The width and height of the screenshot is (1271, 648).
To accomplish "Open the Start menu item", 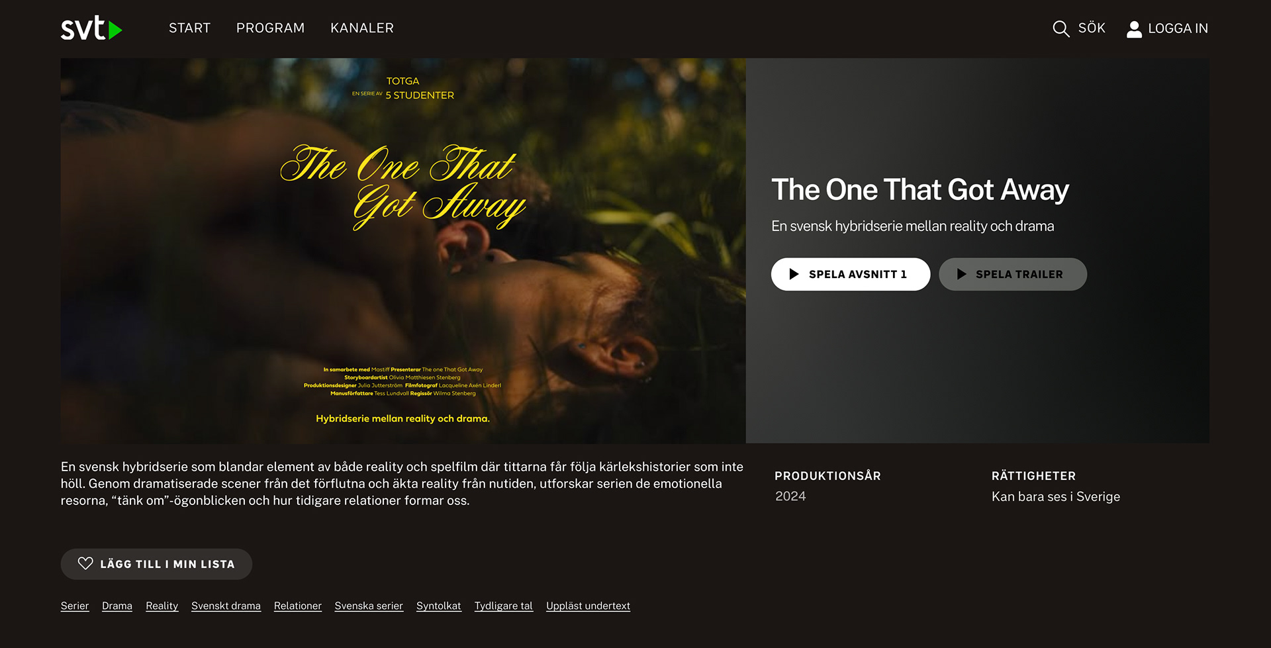I will pyautogui.click(x=189, y=28).
